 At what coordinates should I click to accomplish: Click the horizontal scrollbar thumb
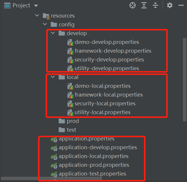pyautogui.click(x=52, y=178)
